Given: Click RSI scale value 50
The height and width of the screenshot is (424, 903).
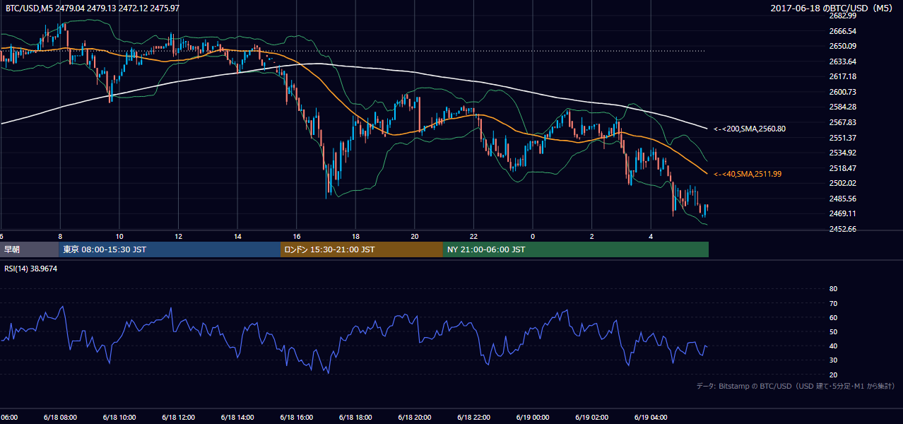Looking at the screenshot, I should [x=833, y=331].
